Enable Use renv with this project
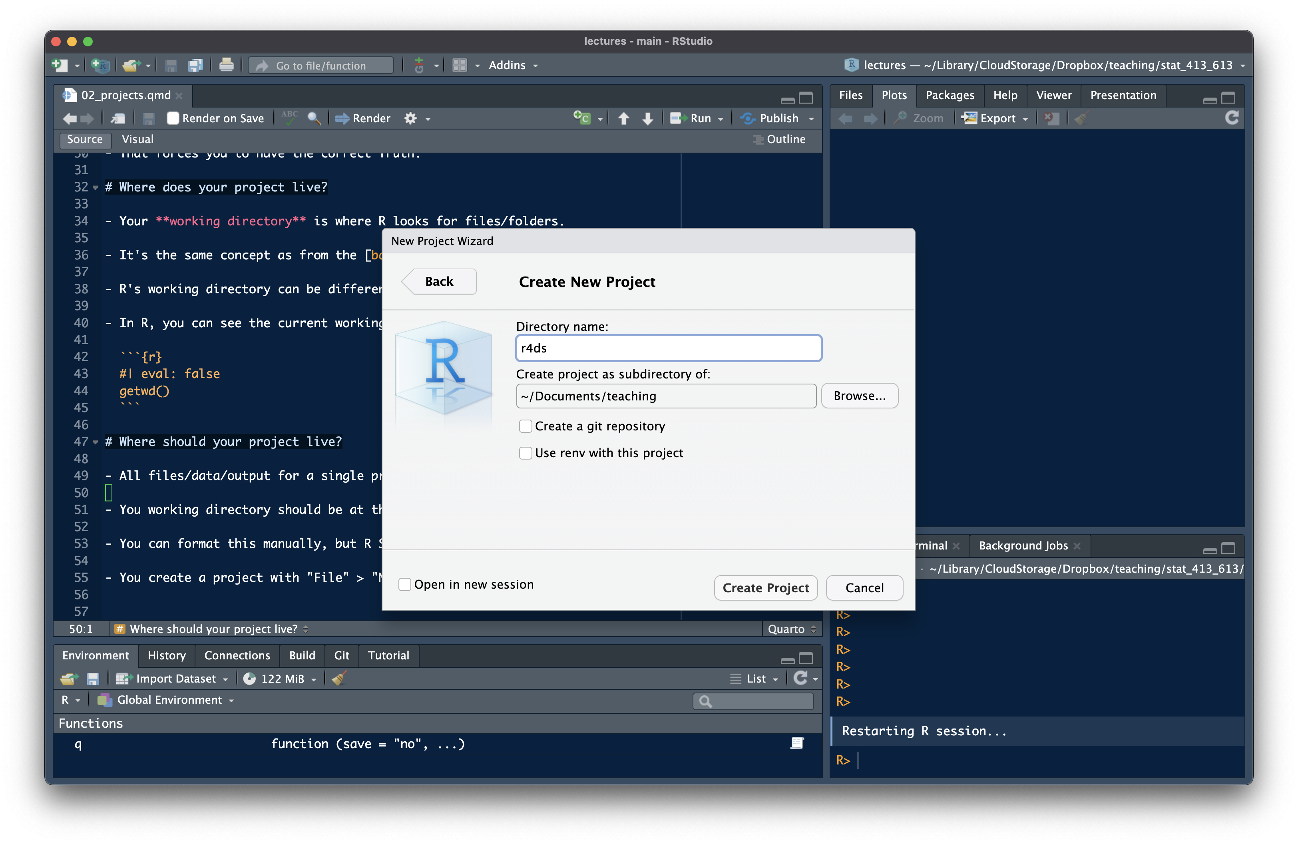 [525, 453]
